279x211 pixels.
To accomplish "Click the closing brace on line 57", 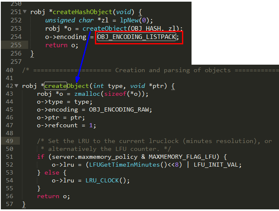I will tap(24, 204).
